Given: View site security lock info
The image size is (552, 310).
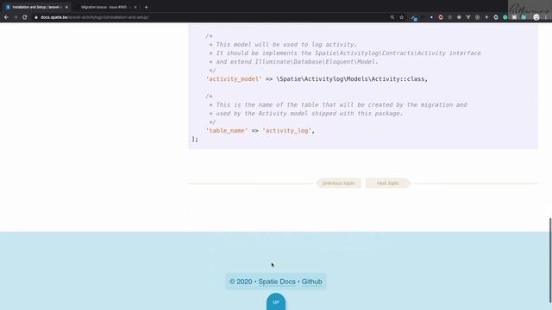Looking at the screenshot, I should pyautogui.click(x=36, y=17).
